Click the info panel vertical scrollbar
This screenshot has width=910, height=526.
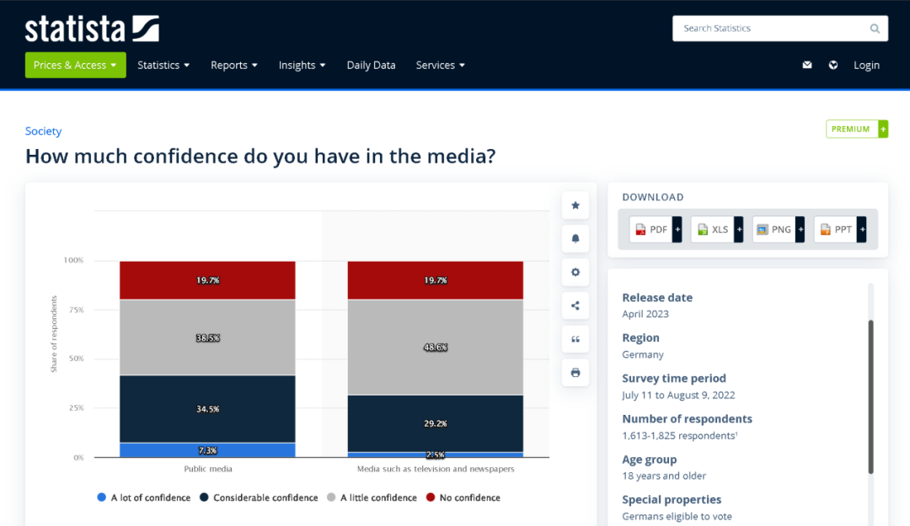(x=870, y=396)
